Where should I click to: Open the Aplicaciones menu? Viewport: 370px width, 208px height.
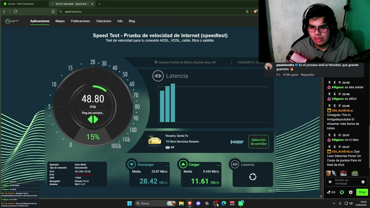[40, 21]
